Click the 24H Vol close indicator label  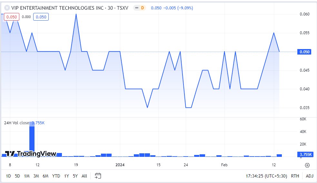coord(16,123)
